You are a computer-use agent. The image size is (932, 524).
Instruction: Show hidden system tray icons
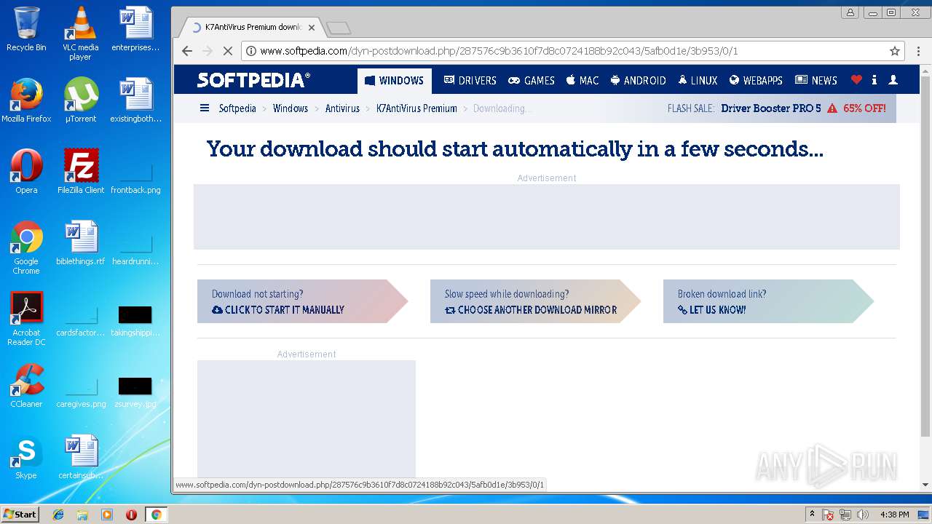click(812, 515)
